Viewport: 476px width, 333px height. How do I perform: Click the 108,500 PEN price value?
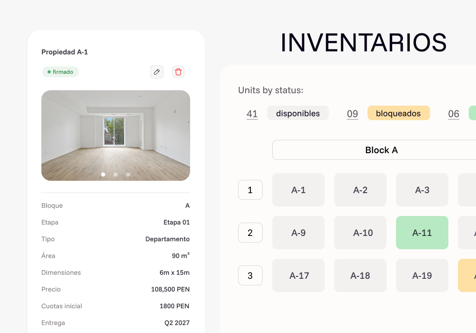[170, 289]
